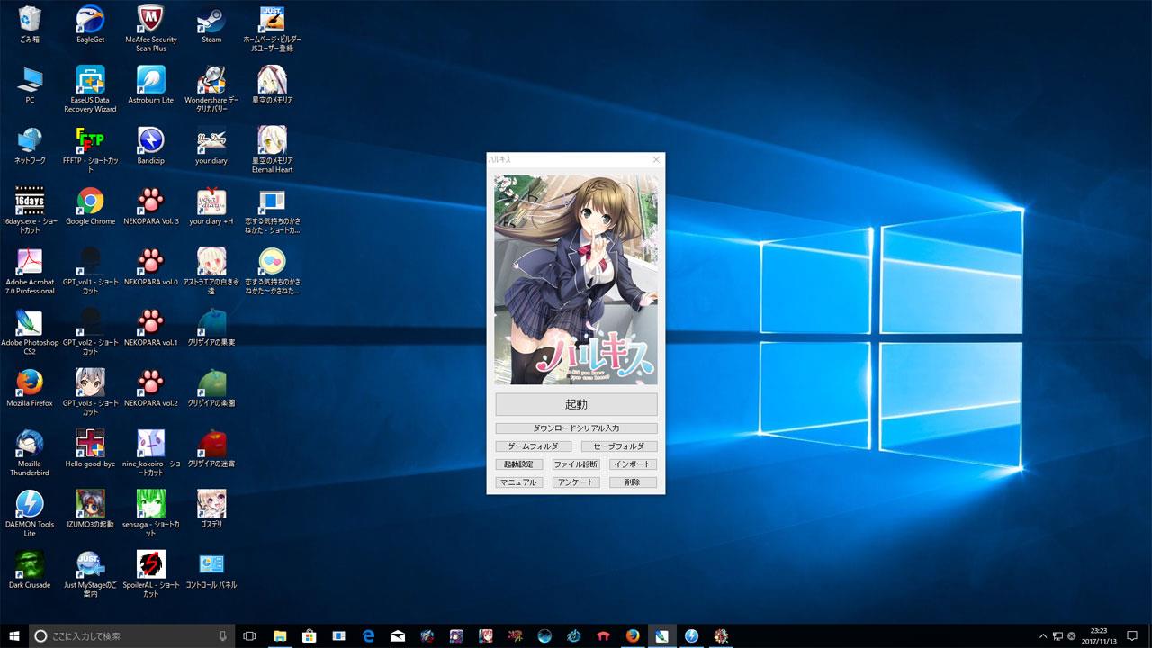Select the グリザイアの楽園 icon
1152x648 pixels.
(x=211, y=387)
